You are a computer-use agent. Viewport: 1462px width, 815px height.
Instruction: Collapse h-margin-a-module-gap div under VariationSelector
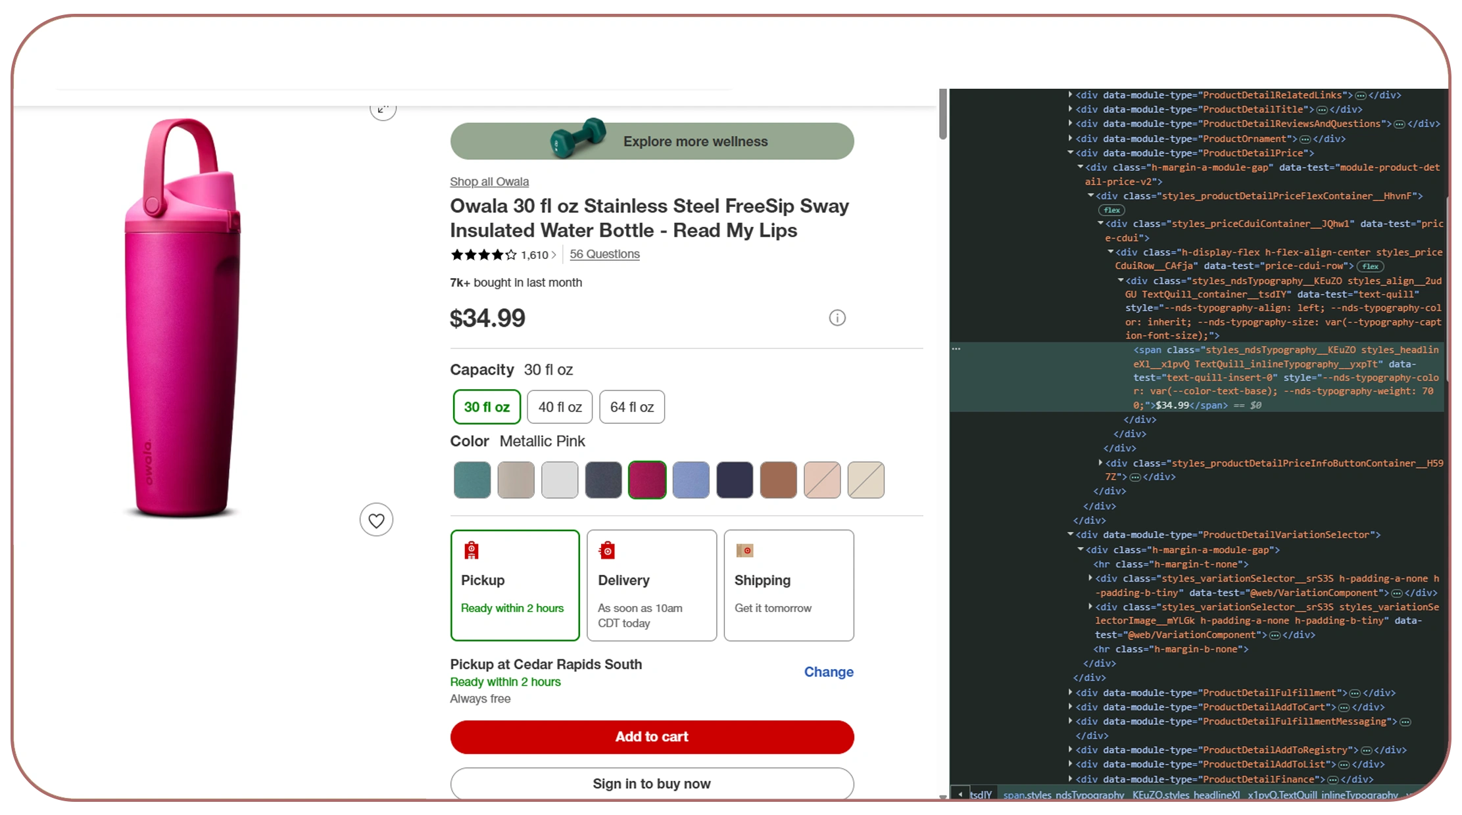1081,549
